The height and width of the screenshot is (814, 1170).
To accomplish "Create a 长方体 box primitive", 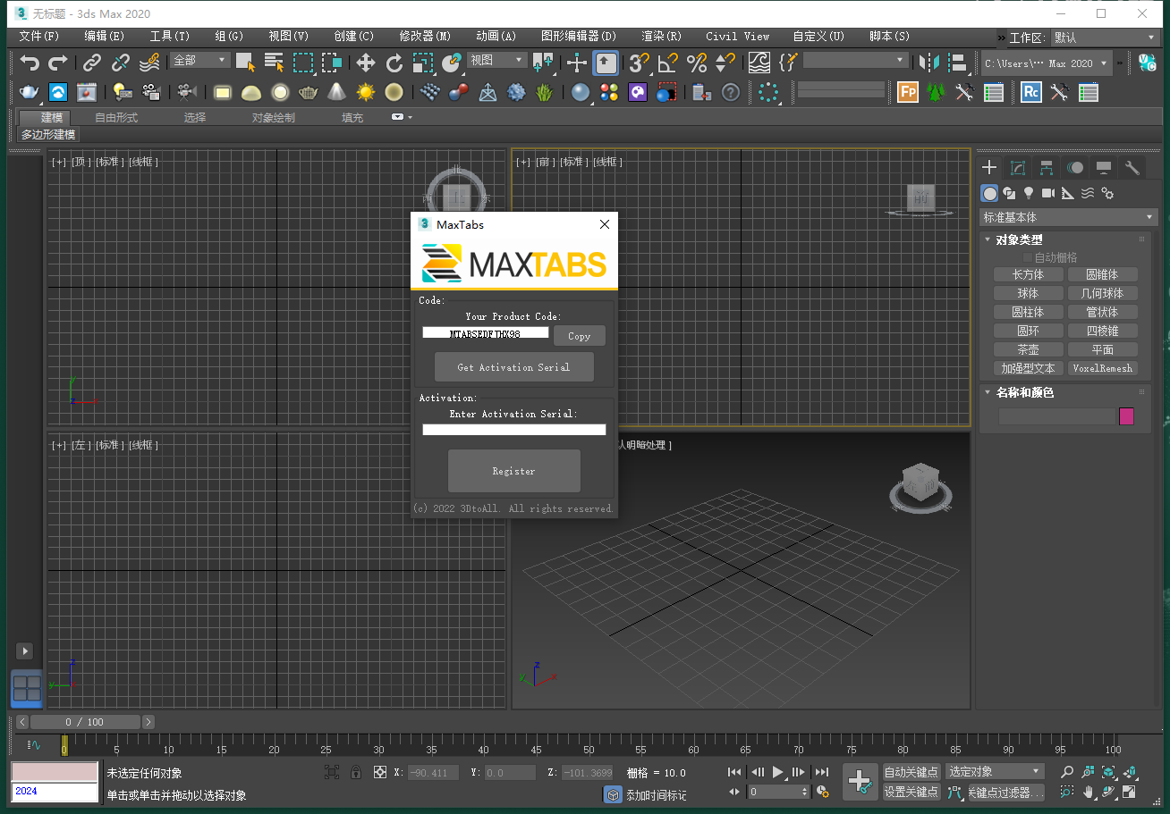I will (1028, 274).
